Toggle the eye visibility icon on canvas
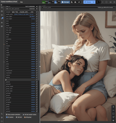 point(113,120)
